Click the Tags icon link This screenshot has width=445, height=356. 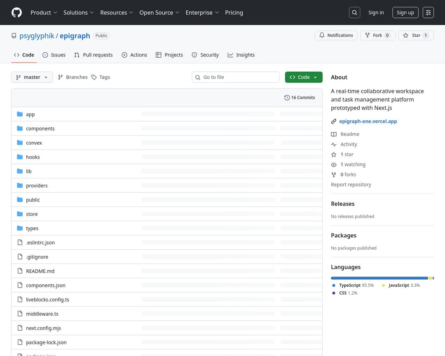click(101, 77)
